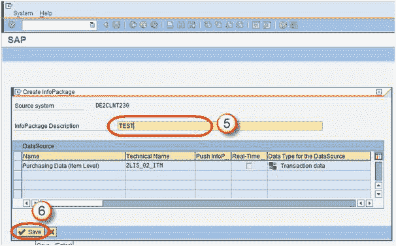Screen dimensions: 396x246
Task: Click the leftmost horizontal scroll left arrow
Action: click(26, 203)
